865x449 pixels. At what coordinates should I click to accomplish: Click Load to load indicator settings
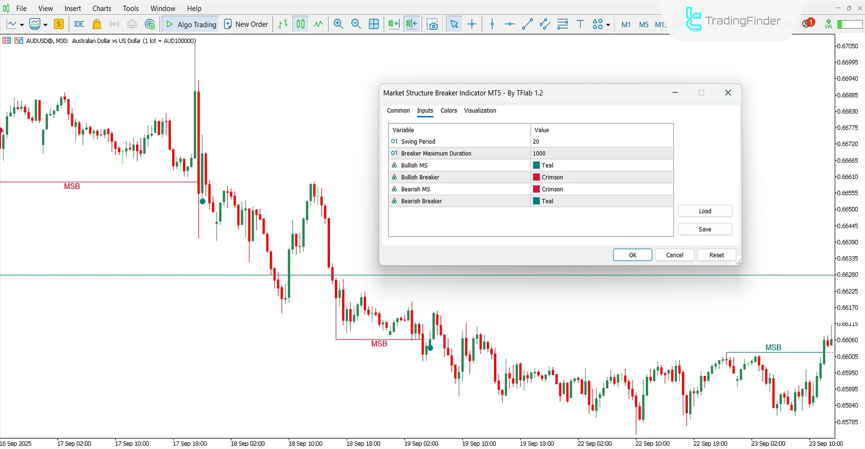(x=705, y=211)
